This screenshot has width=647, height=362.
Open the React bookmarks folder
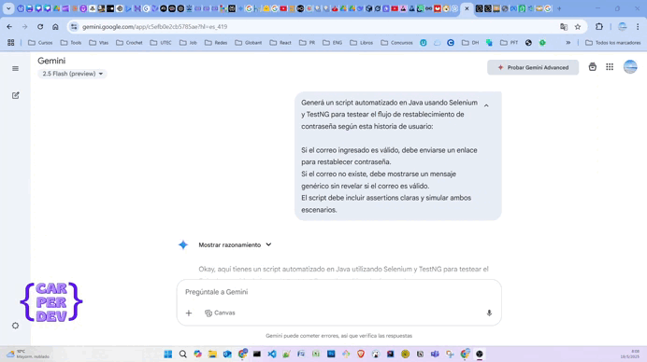point(280,43)
